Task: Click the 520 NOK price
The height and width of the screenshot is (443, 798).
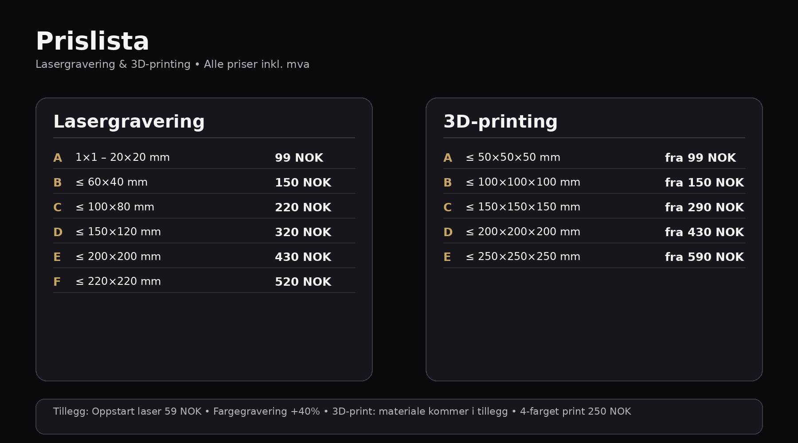Action: click(303, 282)
